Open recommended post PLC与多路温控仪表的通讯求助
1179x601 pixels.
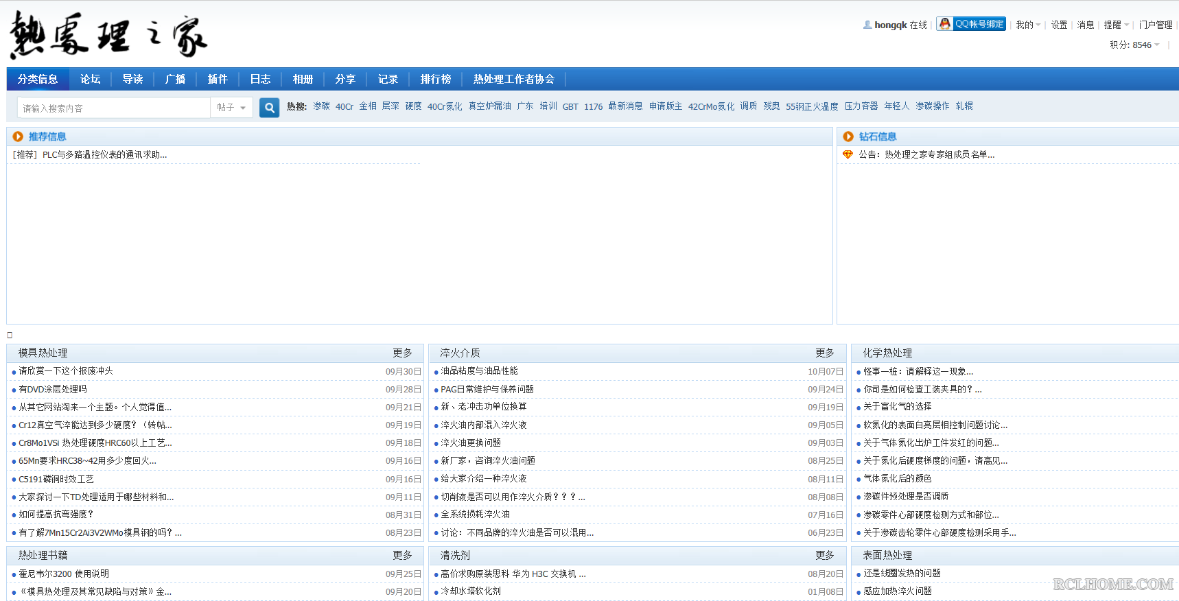(x=104, y=155)
